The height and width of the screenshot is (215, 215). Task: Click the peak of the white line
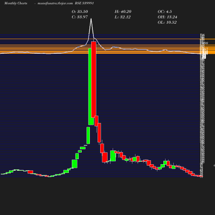point(91,18)
